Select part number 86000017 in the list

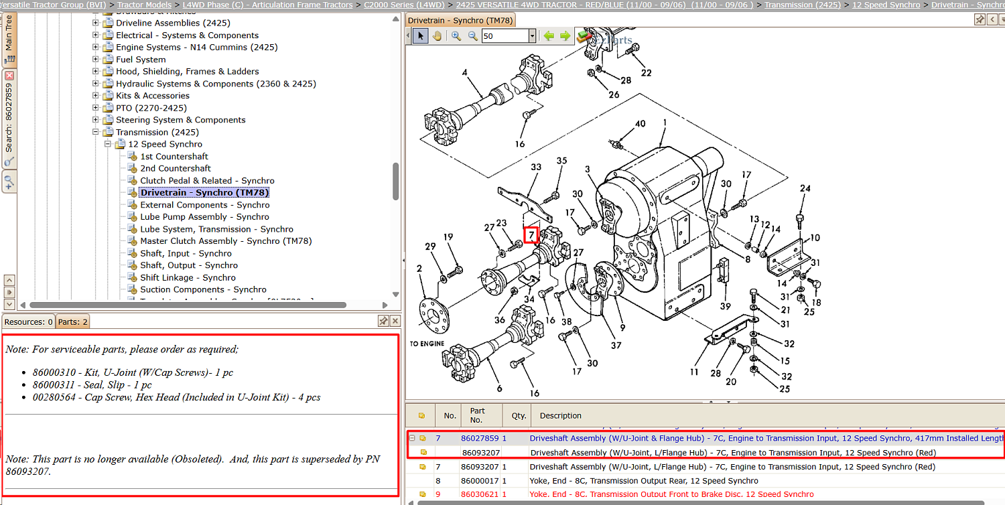tap(480, 480)
